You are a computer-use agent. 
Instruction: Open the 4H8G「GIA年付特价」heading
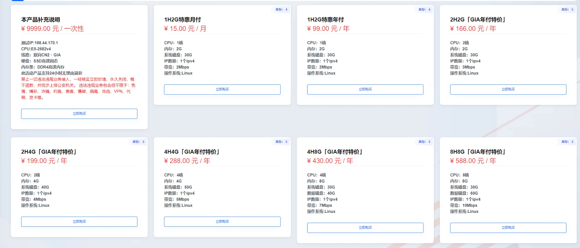[335, 152]
